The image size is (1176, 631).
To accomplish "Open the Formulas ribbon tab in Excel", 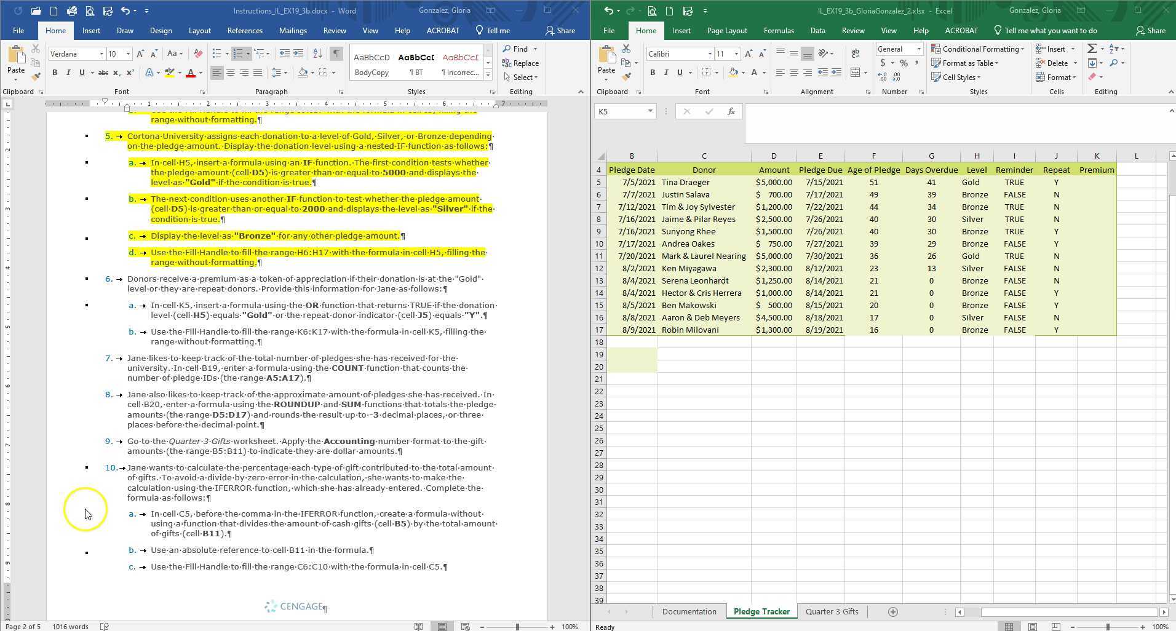I will pyautogui.click(x=778, y=30).
